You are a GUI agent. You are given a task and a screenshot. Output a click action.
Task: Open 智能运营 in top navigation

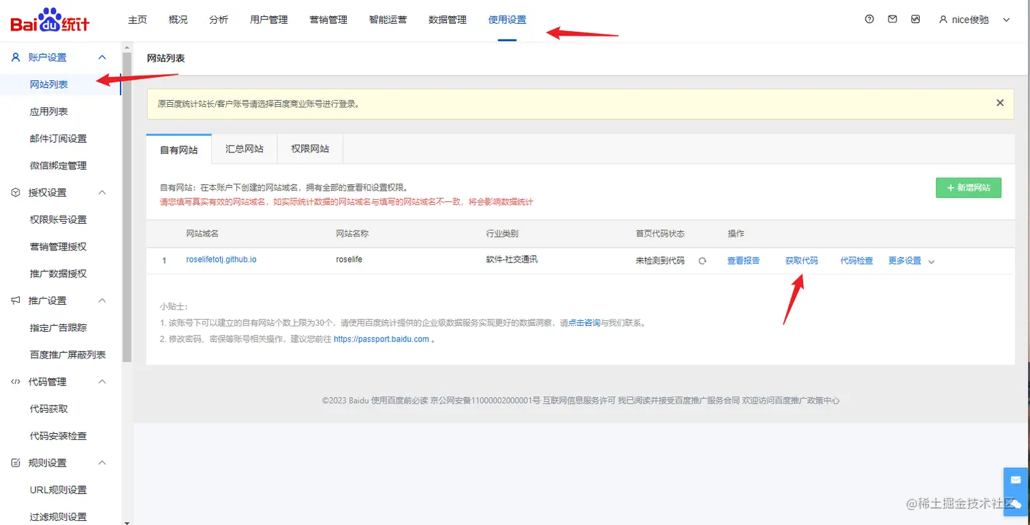[x=388, y=20]
